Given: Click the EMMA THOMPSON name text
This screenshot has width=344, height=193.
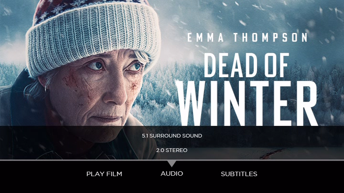Looking at the screenshot, I should point(247,37).
